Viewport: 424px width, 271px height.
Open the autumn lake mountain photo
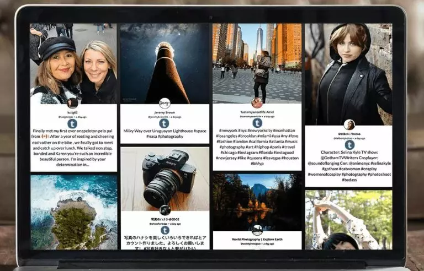pos(257,198)
